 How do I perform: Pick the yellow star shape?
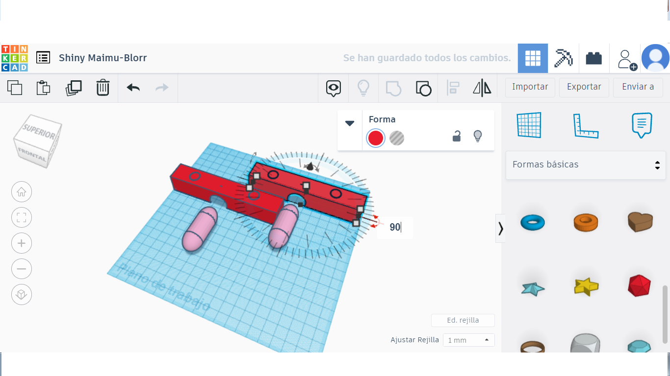(x=586, y=286)
